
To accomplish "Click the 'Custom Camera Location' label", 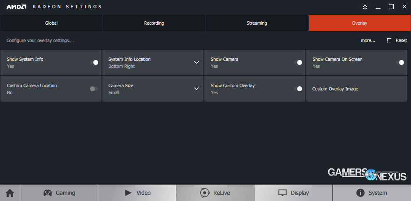I will pyautogui.click(x=32, y=85).
